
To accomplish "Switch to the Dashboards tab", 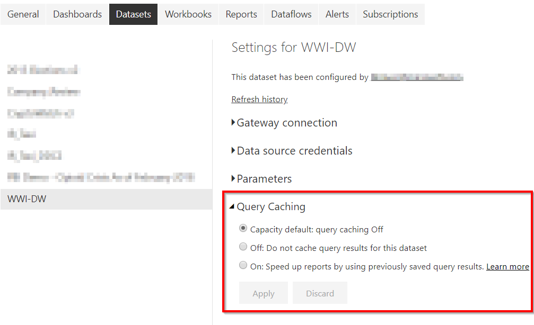I will (x=77, y=14).
